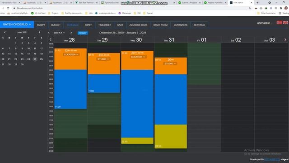Screen dimensions: 289x163
Task: Open Tuesday 29 STUDIO dropdown
Action: [x=103, y=59]
